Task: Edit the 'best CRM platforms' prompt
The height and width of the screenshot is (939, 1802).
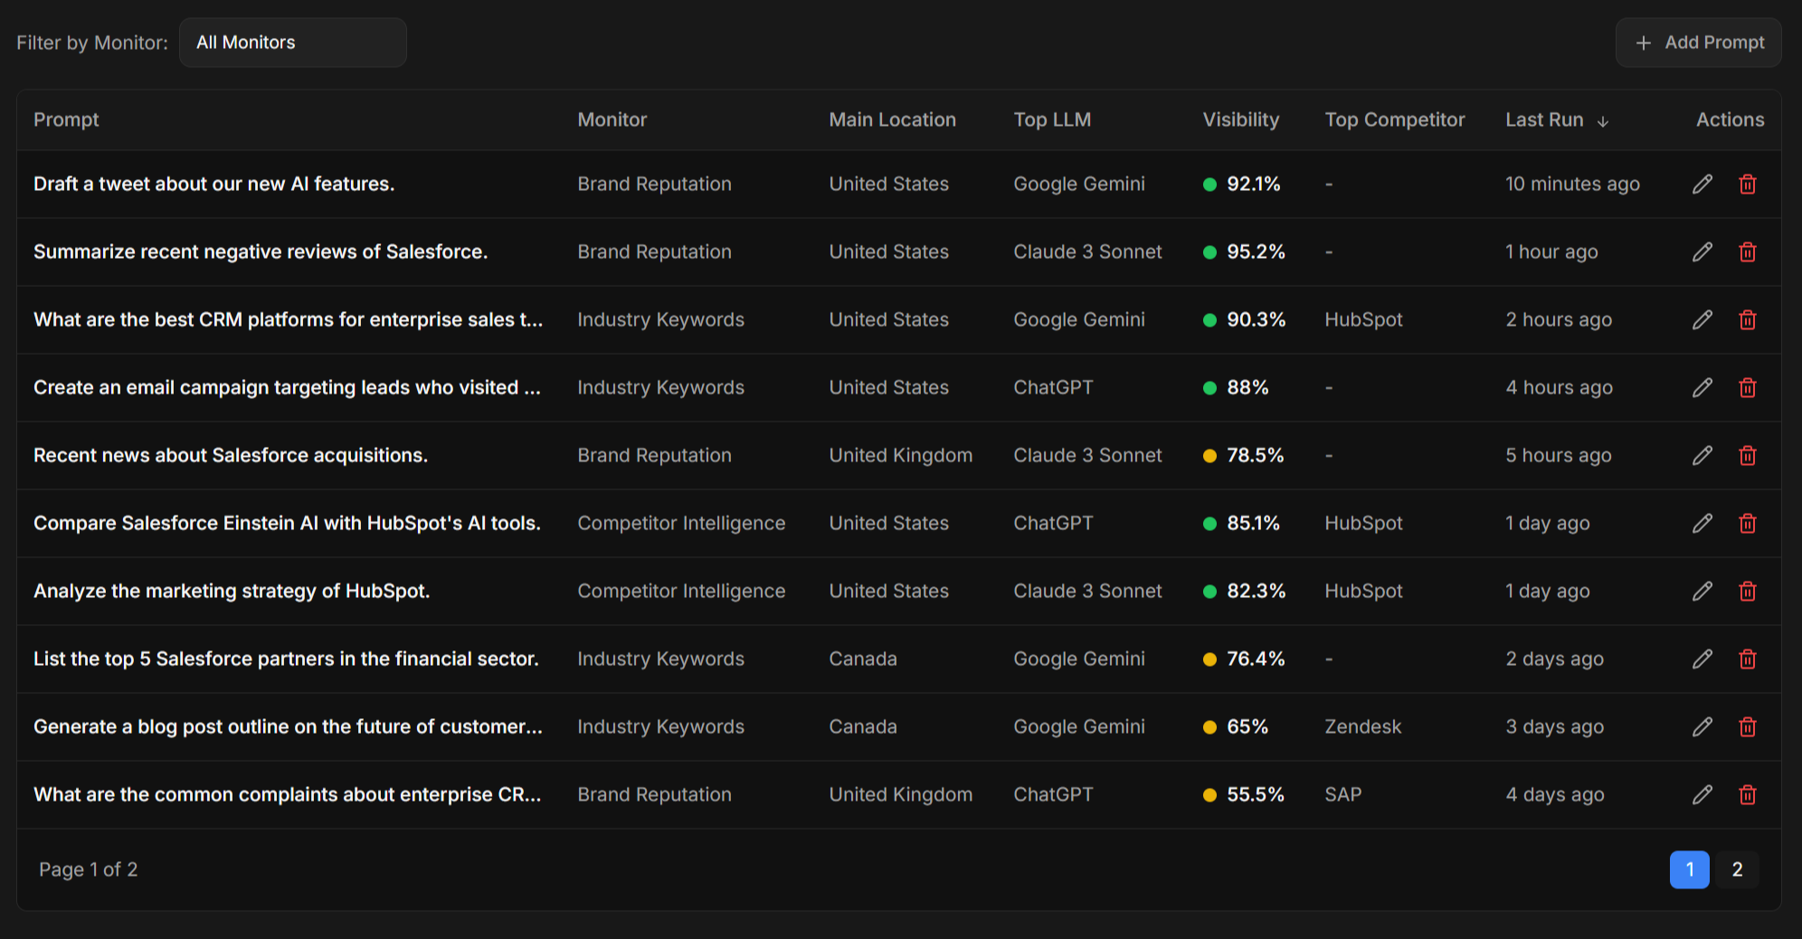Action: click(x=1702, y=319)
